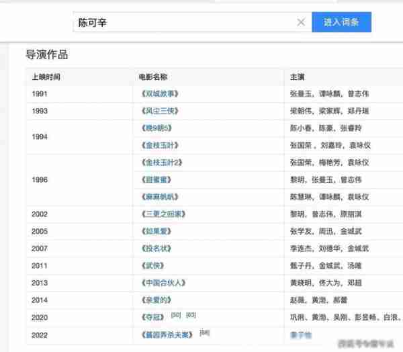Image resolution: width=403 pixels, height=352 pixels.
Task: Open the 《酱园弄杀夫案》 film link
Action: (167, 335)
